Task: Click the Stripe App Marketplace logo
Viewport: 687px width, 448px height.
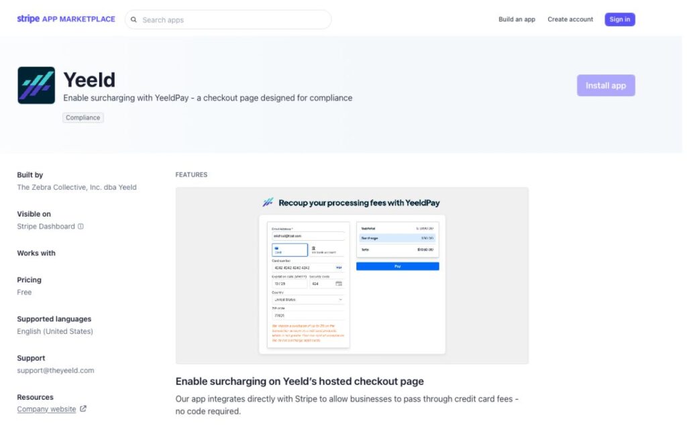Action: pyautogui.click(x=66, y=19)
